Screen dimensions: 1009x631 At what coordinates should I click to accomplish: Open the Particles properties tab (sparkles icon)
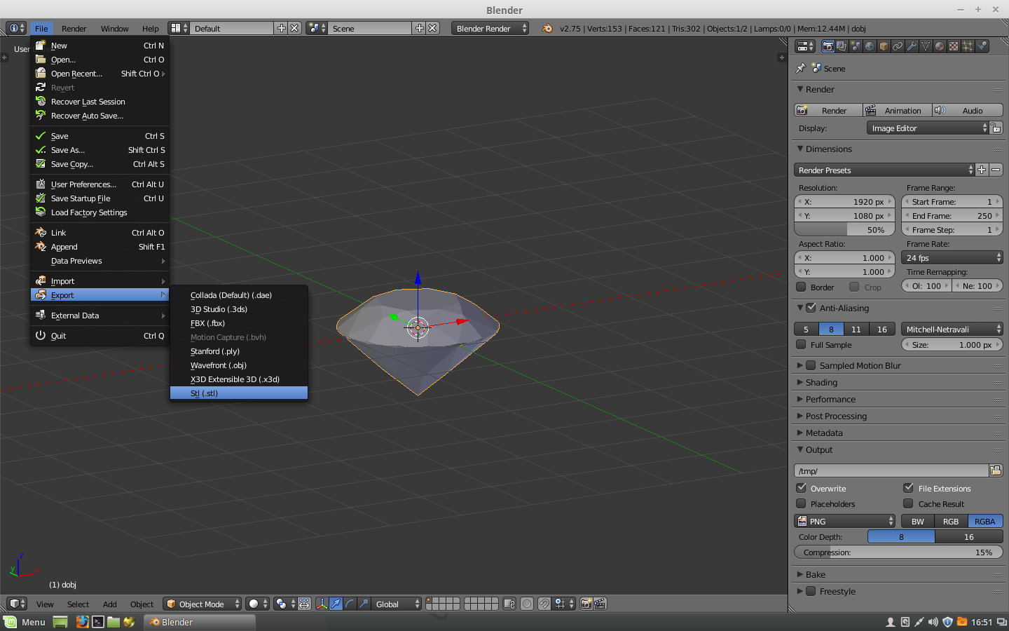(x=968, y=46)
